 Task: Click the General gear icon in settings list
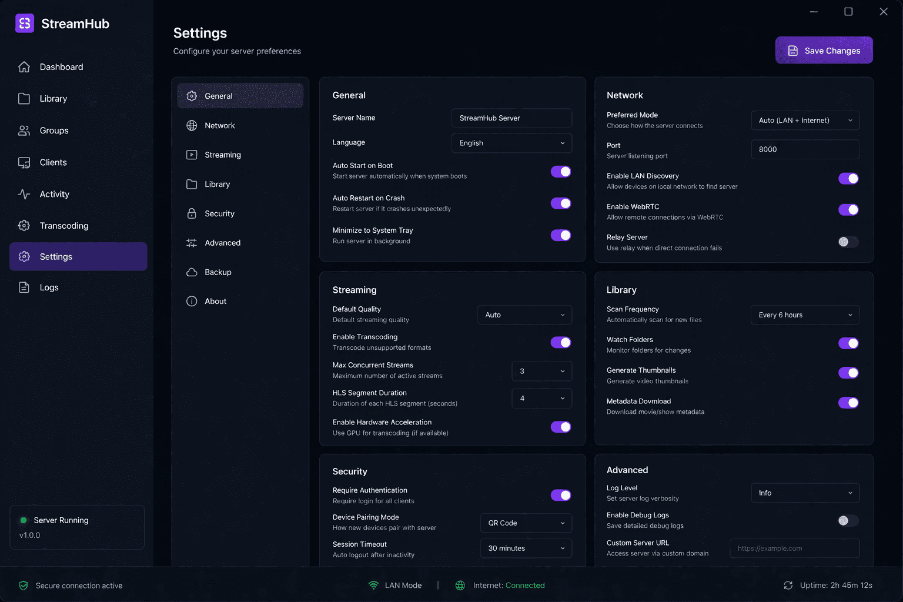[192, 96]
